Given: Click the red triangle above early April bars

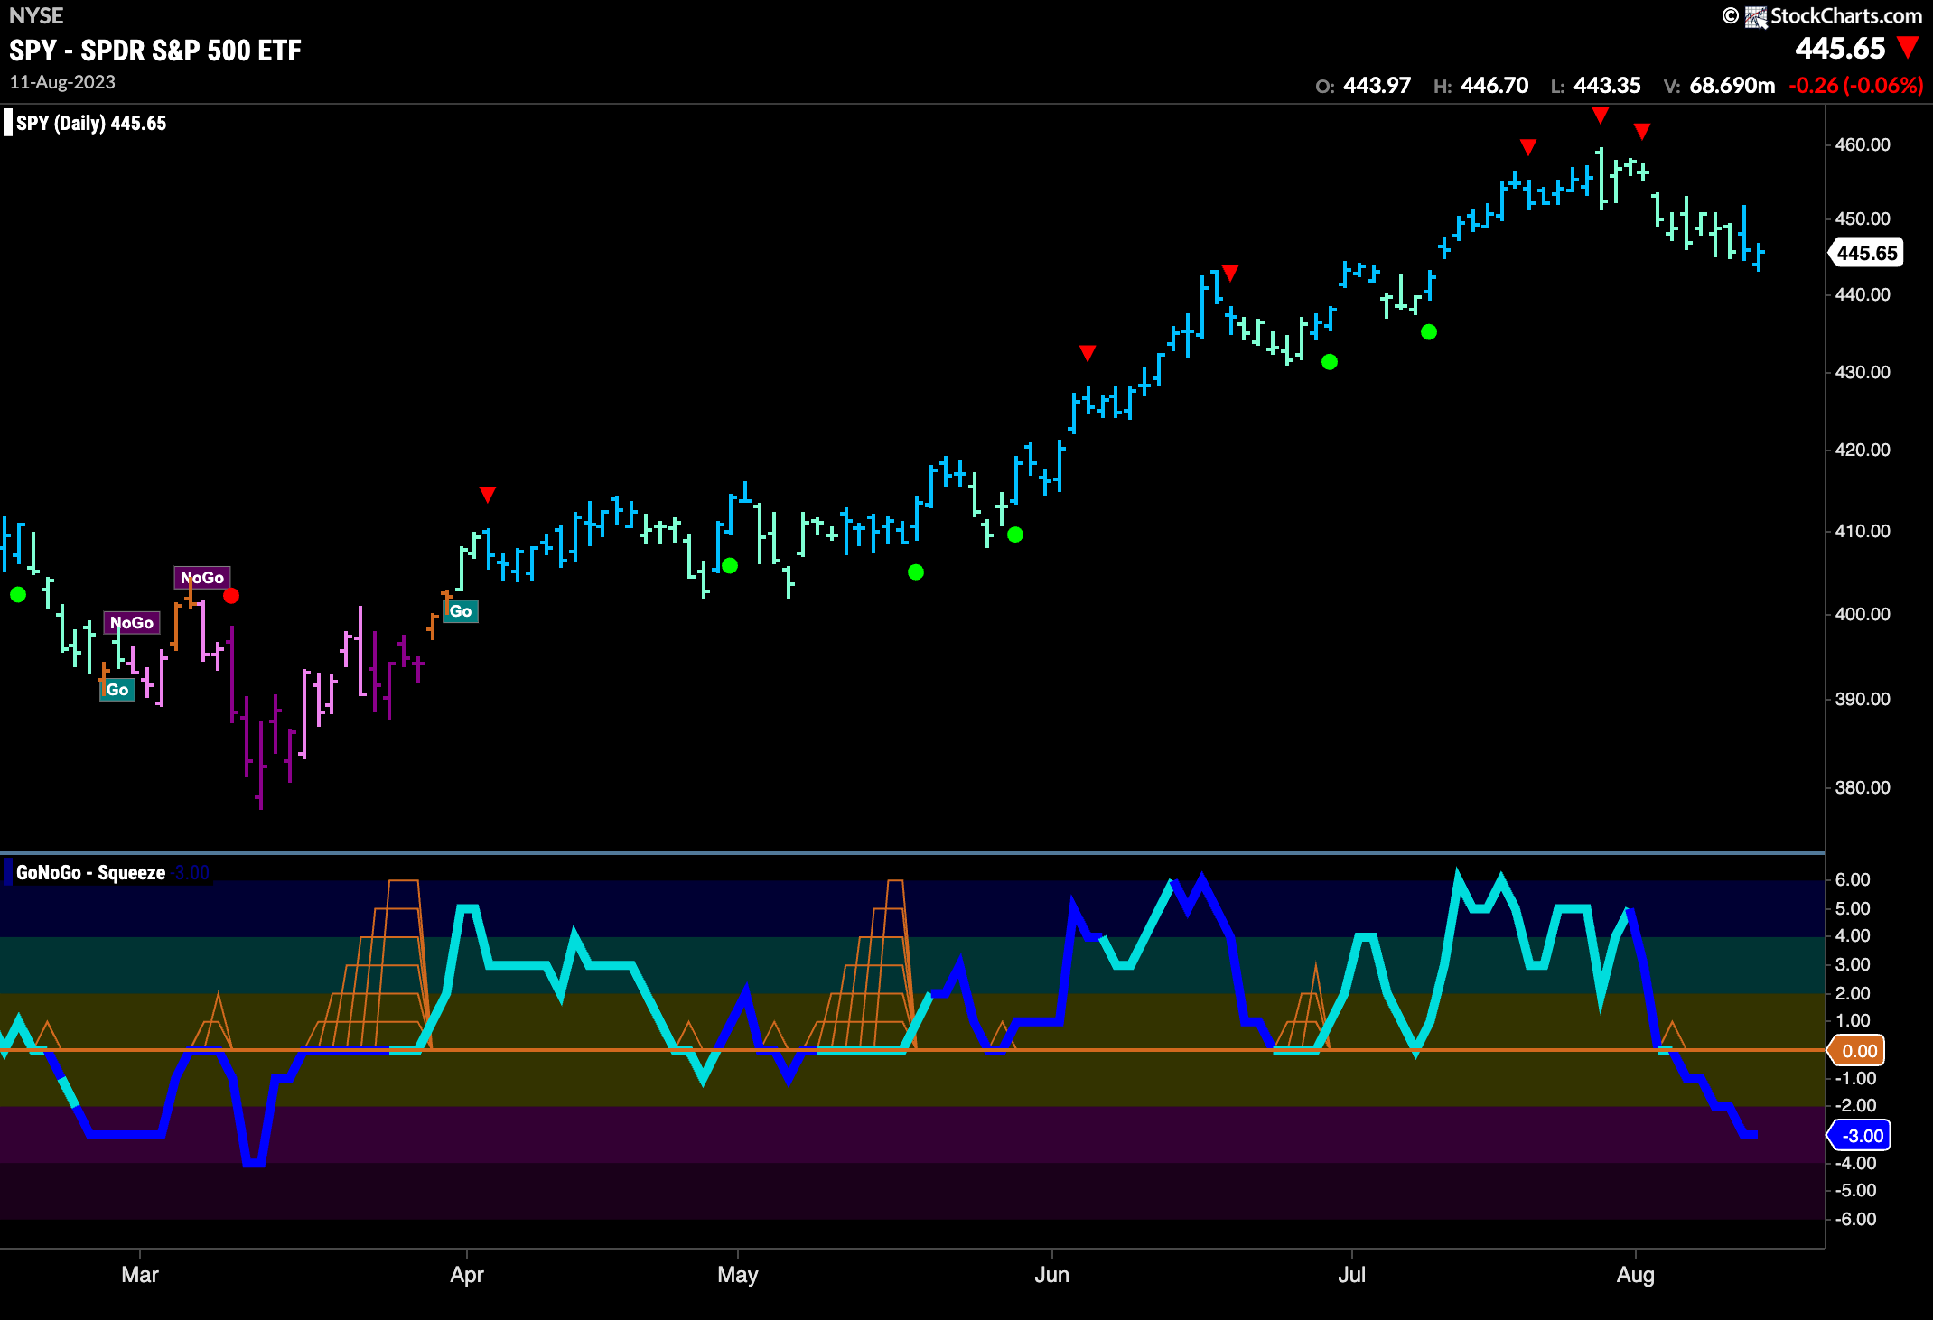Looking at the screenshot, I should coord(488,494).
